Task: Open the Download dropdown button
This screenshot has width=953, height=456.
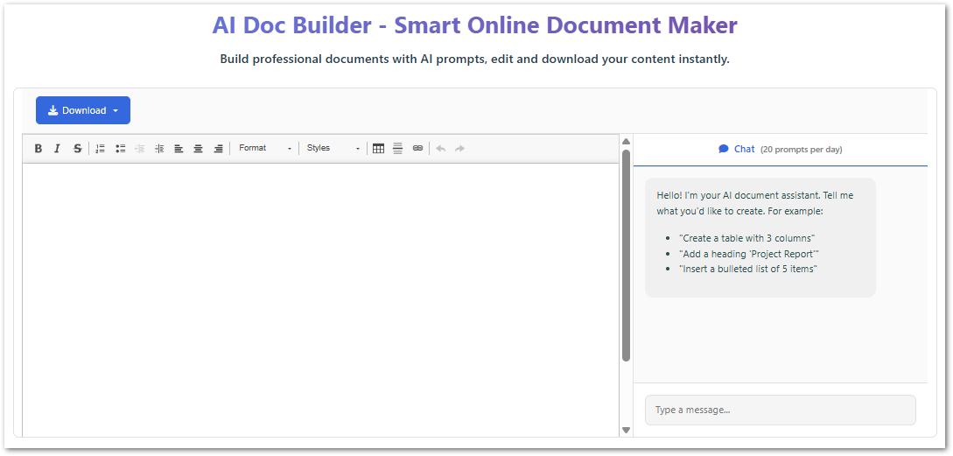Action: click(83, 110)
